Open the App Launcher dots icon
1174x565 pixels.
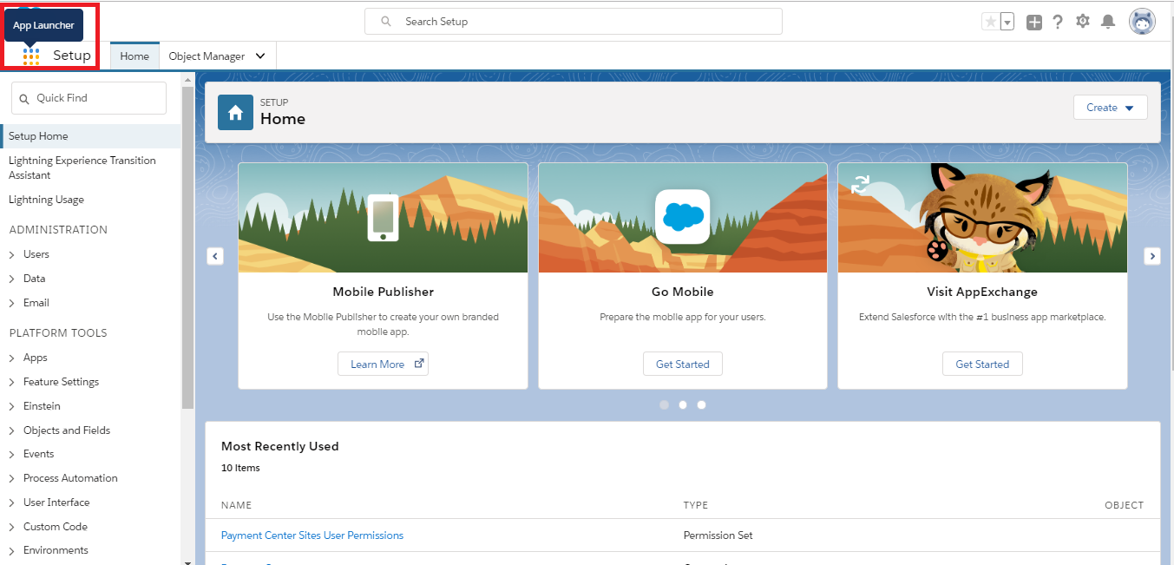(31, 56)
